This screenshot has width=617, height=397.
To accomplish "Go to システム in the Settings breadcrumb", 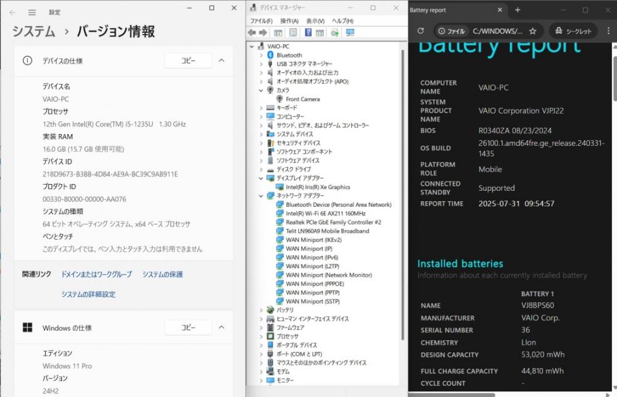I will [x=34, y=31].
